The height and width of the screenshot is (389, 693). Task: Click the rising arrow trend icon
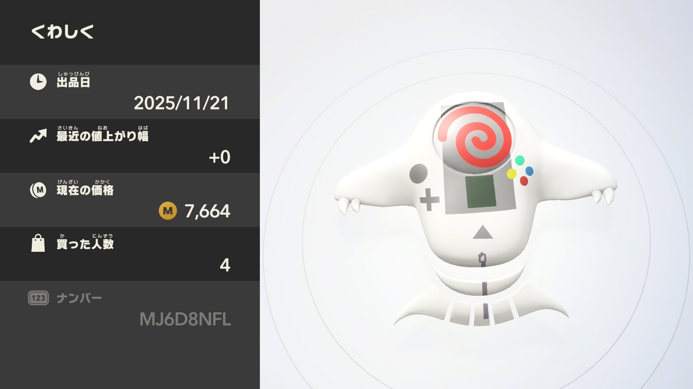coord(38,136)
